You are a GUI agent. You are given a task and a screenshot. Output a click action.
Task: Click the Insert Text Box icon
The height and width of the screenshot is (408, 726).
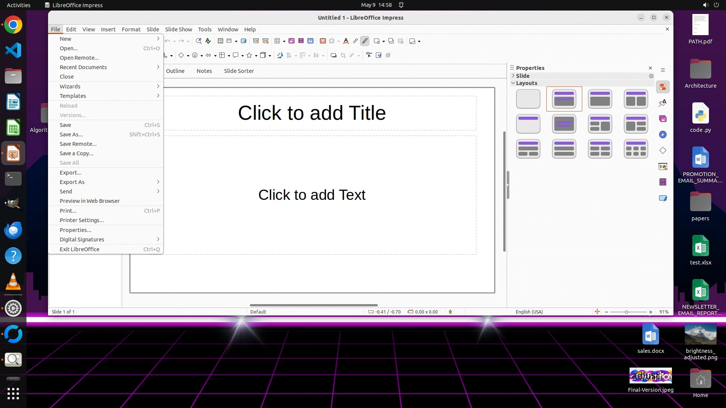pos(323,41)
